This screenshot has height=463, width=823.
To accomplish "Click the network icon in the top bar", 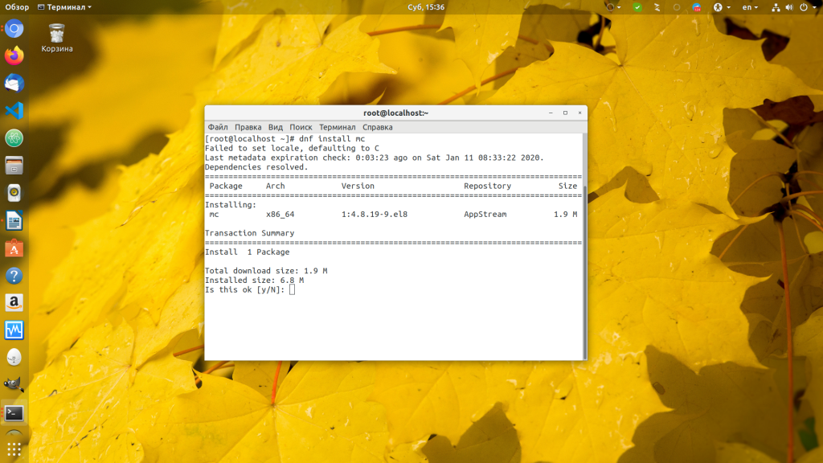I will (776, 7).
